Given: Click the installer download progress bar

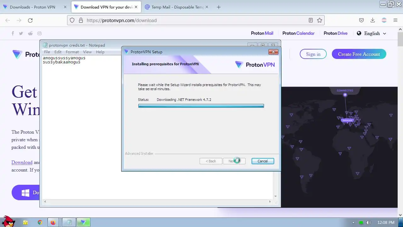Looking at the screenshot, I should [201, 106].
